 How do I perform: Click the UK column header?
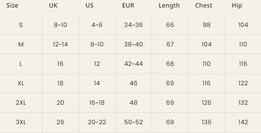pos(53,5)
